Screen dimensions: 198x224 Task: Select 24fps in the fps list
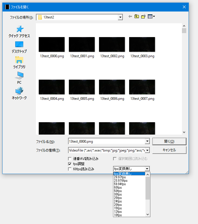[x=118, y=201]
